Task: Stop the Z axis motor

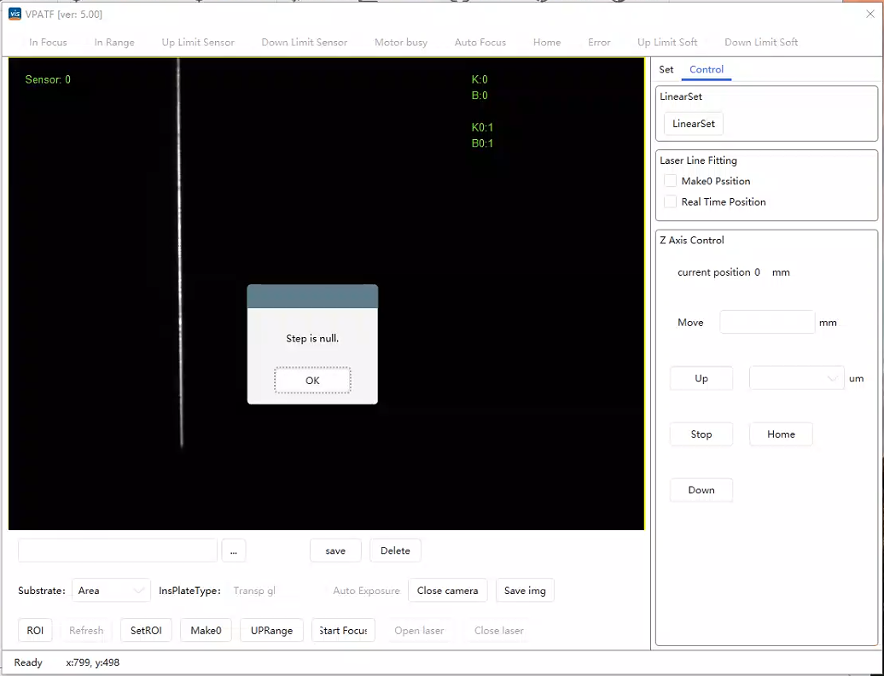Action: (x=701, y=434)
